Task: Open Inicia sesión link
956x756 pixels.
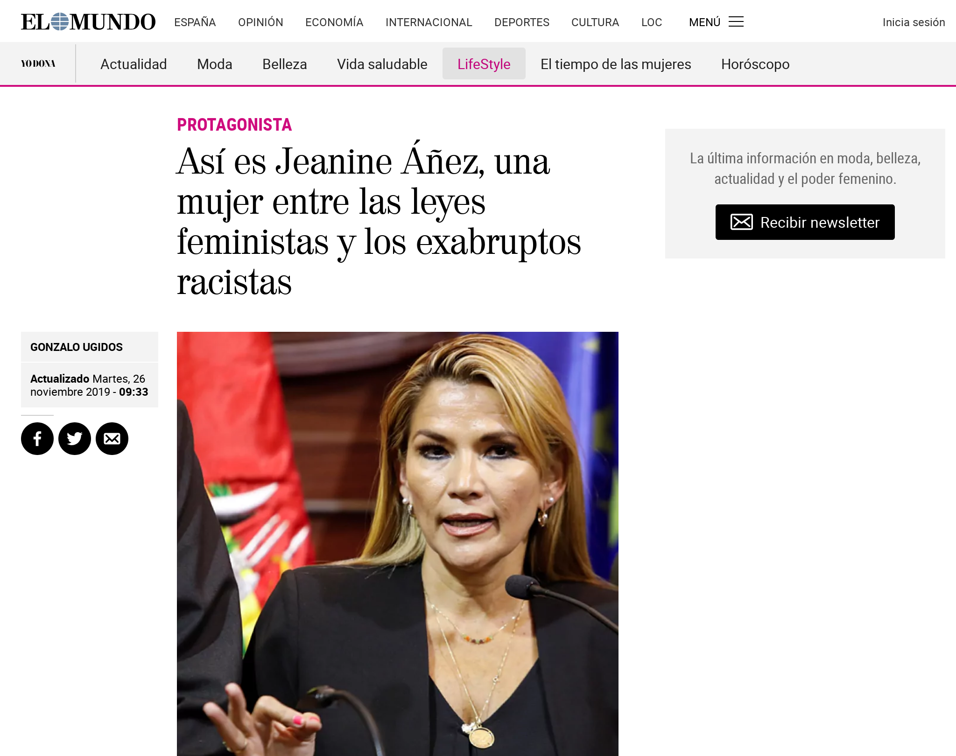Action: coord(914,22)
